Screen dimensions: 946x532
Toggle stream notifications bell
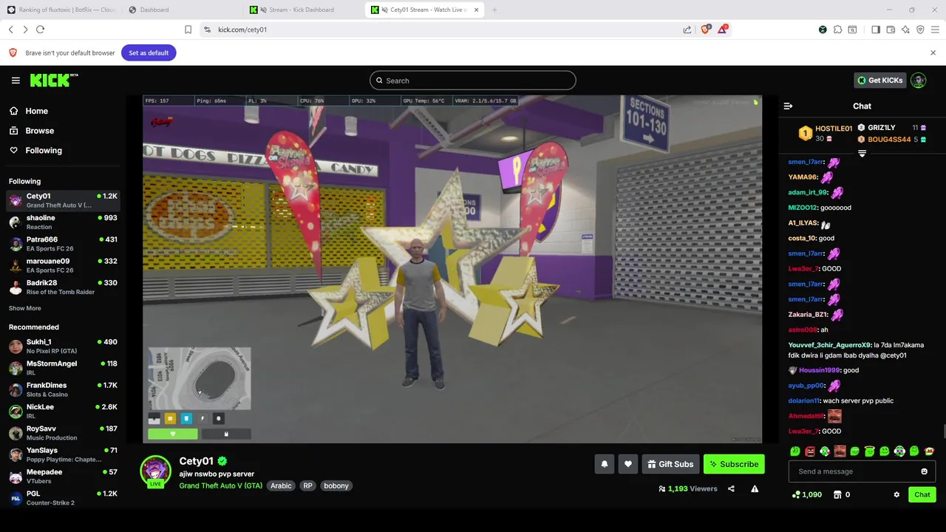tap(605, 464)
